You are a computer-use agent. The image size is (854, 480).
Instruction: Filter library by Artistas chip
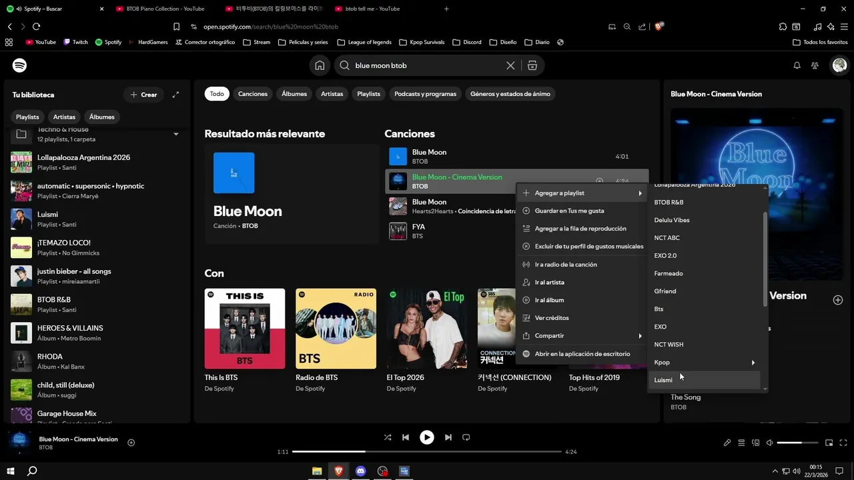click(64, 117)
